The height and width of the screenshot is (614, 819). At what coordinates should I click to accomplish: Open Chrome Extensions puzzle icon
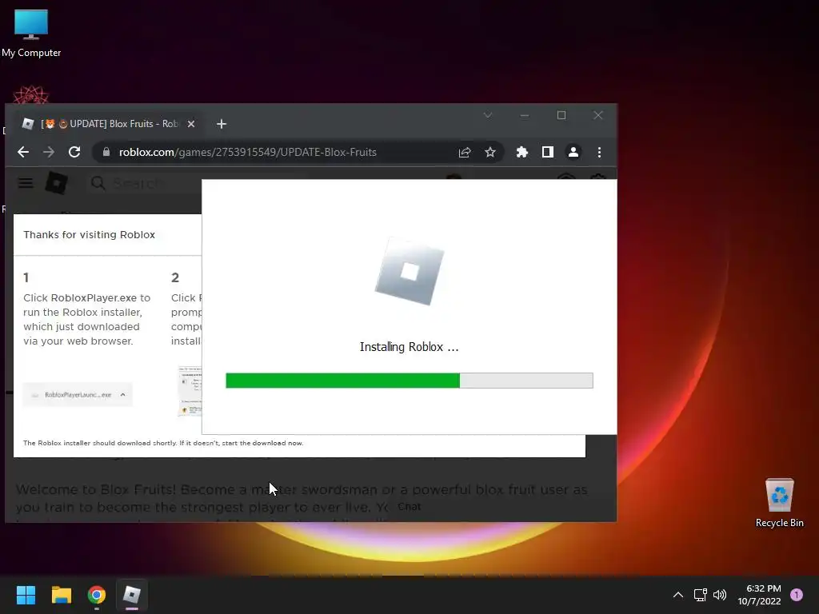[x=521, y=152]
